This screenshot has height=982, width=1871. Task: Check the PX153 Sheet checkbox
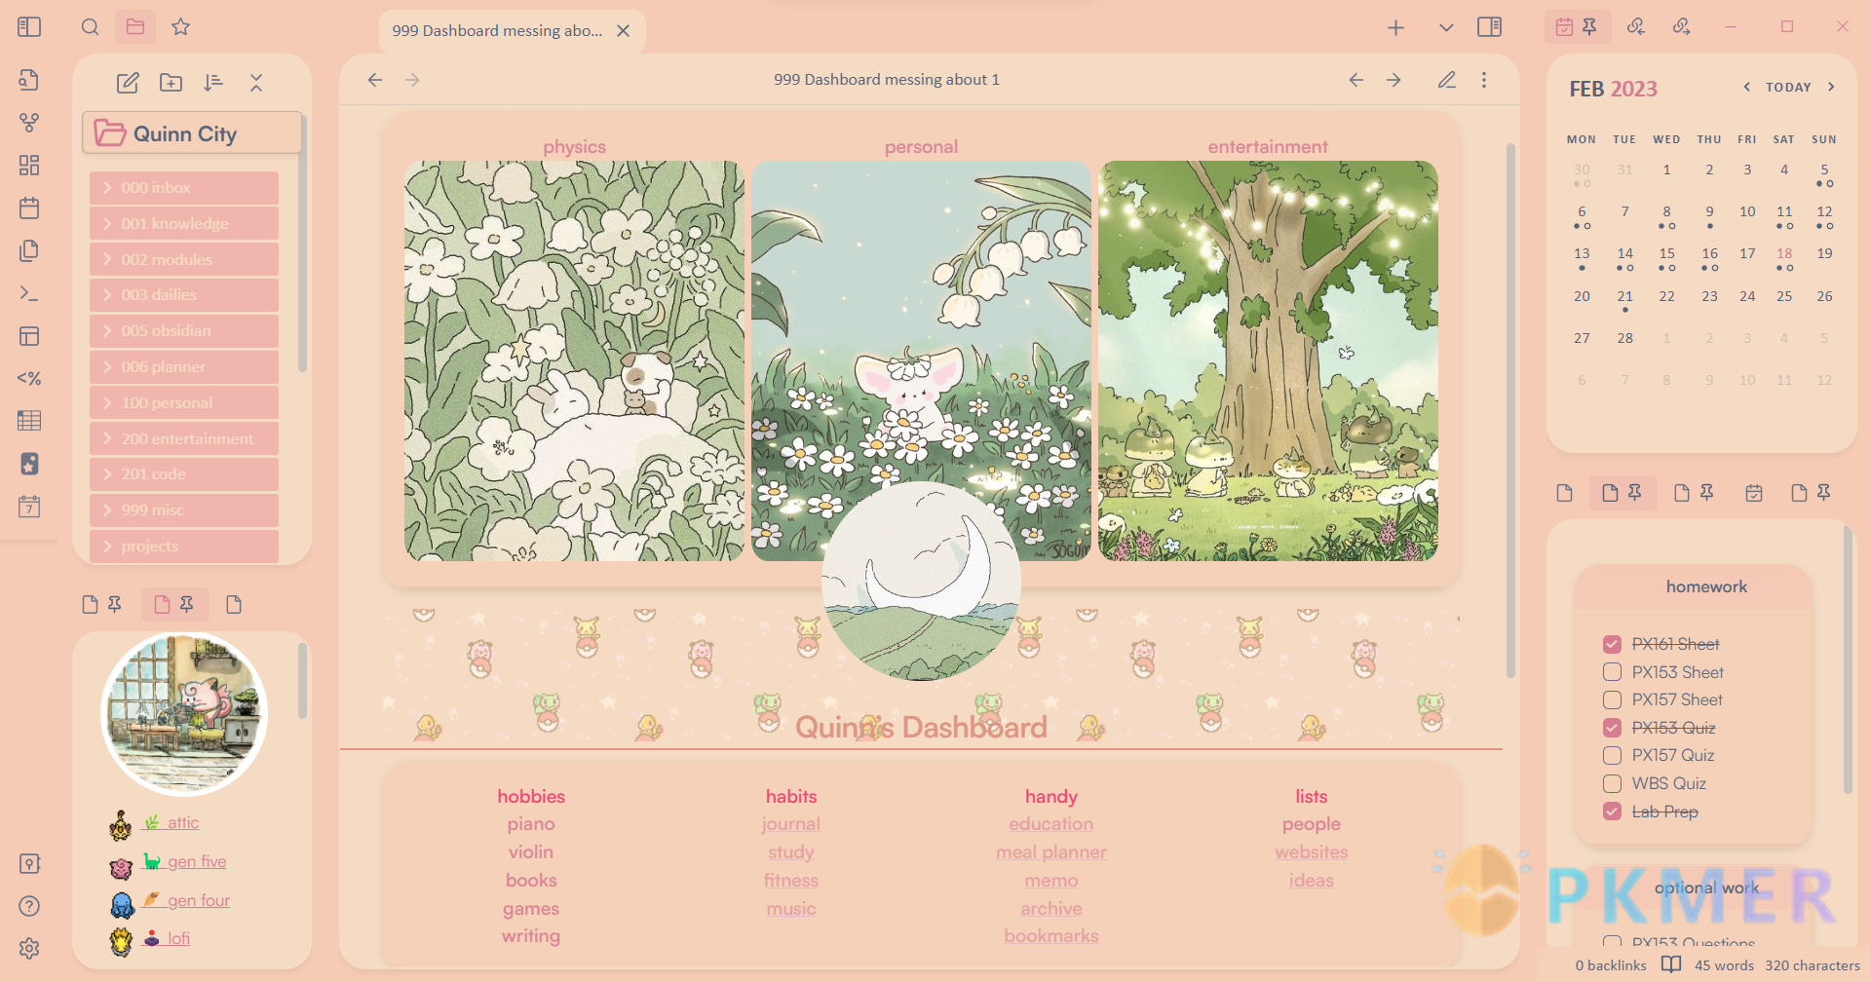pyautogui.click(x=1612, y=672)
